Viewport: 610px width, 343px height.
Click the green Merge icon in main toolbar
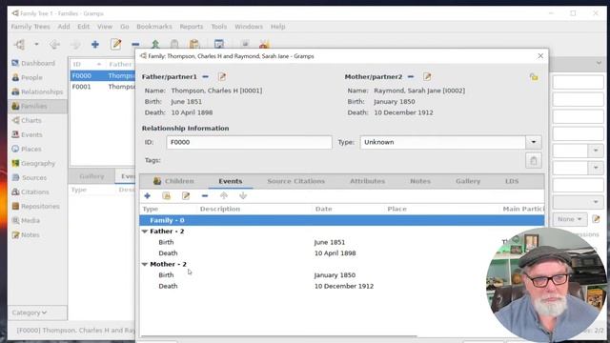coord(155,45)
